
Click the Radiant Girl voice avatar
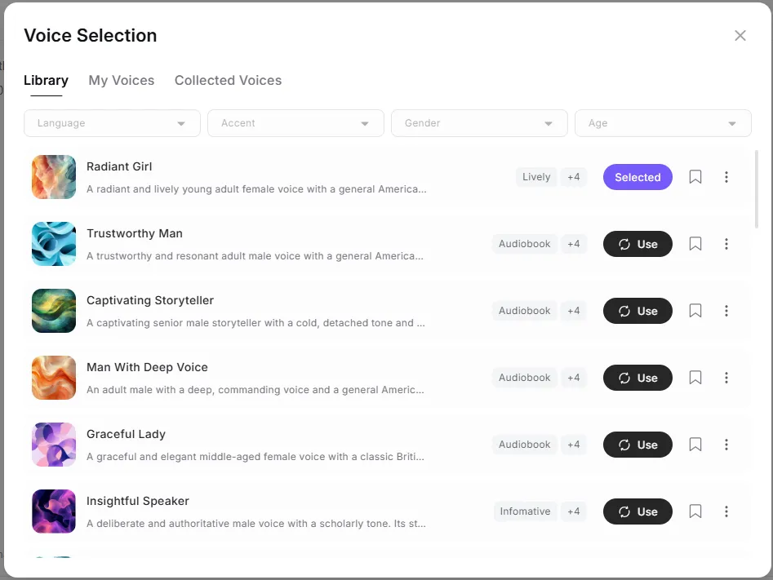click(53, 177)
